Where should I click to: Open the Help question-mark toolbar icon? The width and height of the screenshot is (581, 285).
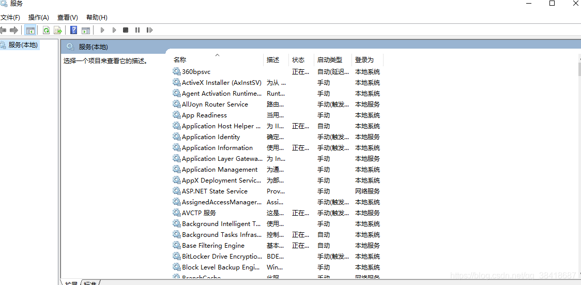(x=74, y=30)
